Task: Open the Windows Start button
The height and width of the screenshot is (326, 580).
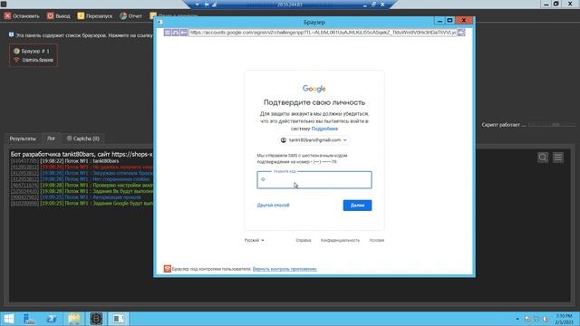Action: 8,319
